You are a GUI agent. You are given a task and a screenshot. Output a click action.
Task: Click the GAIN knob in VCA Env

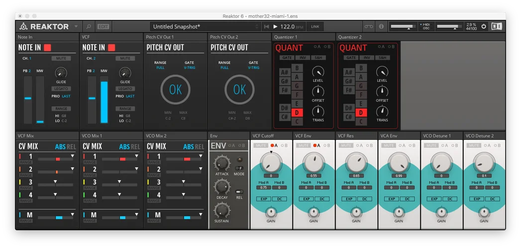pyautogui.click(x=399, y=212)
